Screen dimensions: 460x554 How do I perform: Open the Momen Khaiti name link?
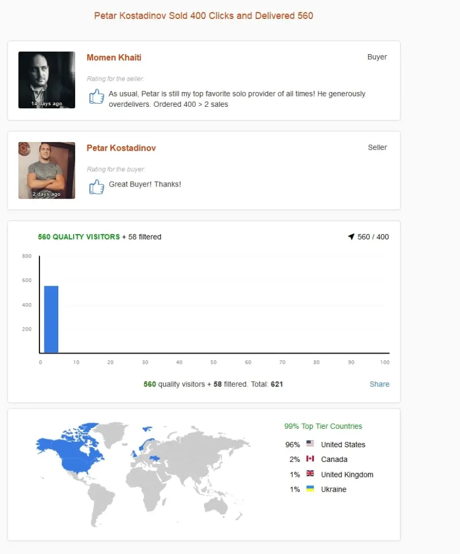coord(114,58)
